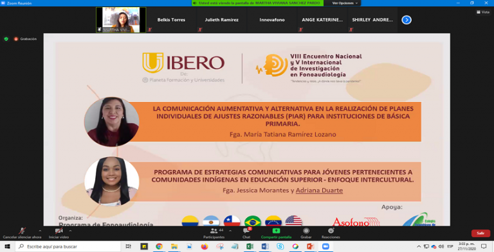Viewport: 494px width, 252px height.
Task: Toggle the Vista layout button
Action: (483, 12)
